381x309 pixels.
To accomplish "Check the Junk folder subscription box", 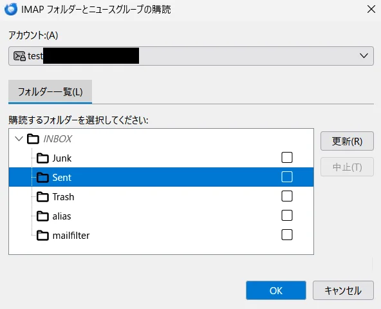I will 287,158.
